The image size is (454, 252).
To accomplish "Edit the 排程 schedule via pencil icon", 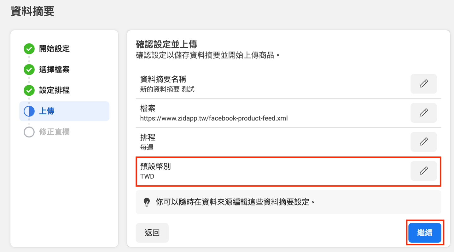I will (423, 142).
